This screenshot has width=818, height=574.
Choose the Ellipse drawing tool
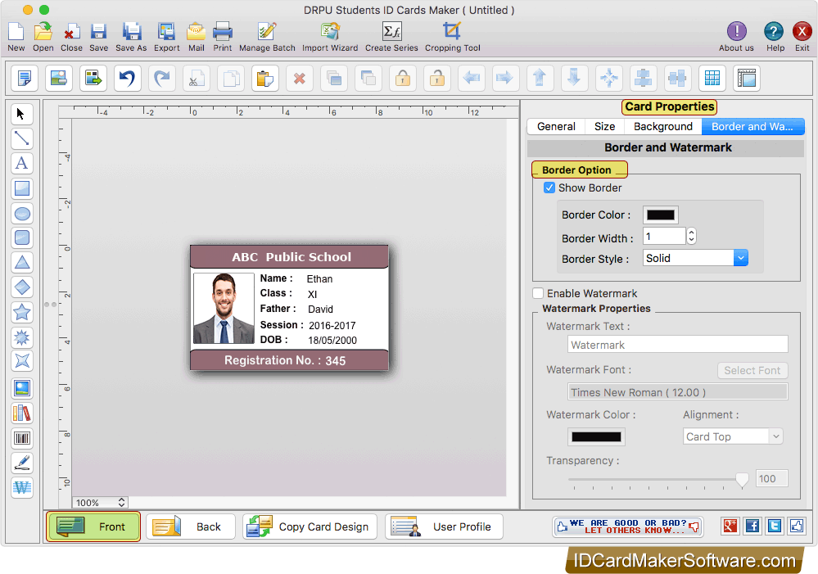coord(21,213)
